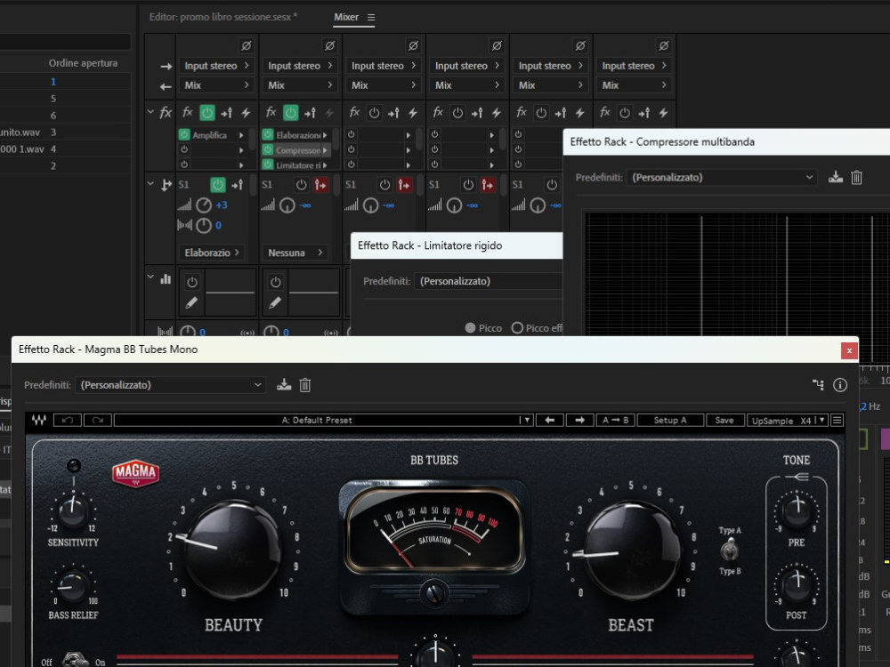
Task: Open the Magma BB Tubes Predefiniti preset dropdown
Action: coord(170,385)
